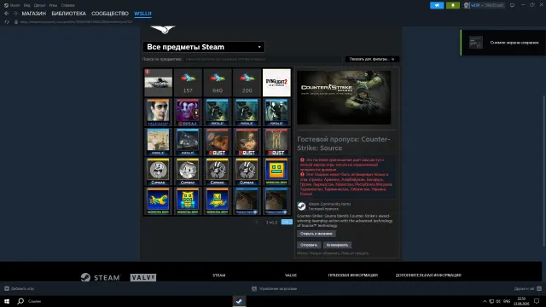
Task: Click Steam icon in the taskbar
Action: (239, 301)
